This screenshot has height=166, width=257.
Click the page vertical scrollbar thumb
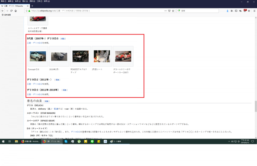256,106
